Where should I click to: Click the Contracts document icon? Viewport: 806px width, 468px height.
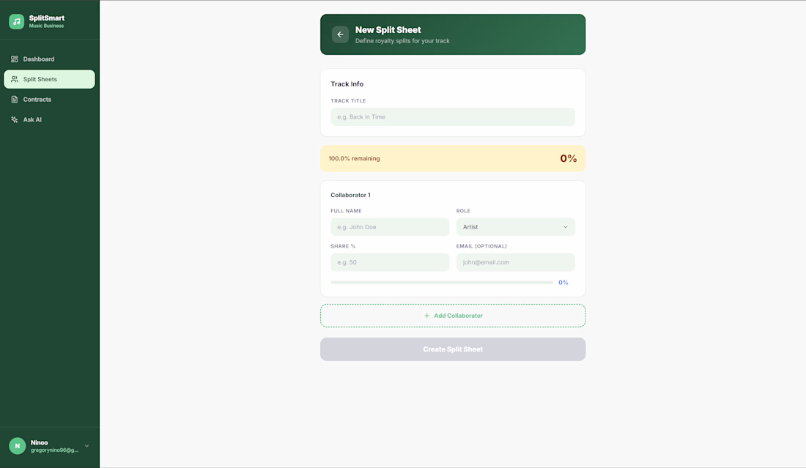coord(15,99)
